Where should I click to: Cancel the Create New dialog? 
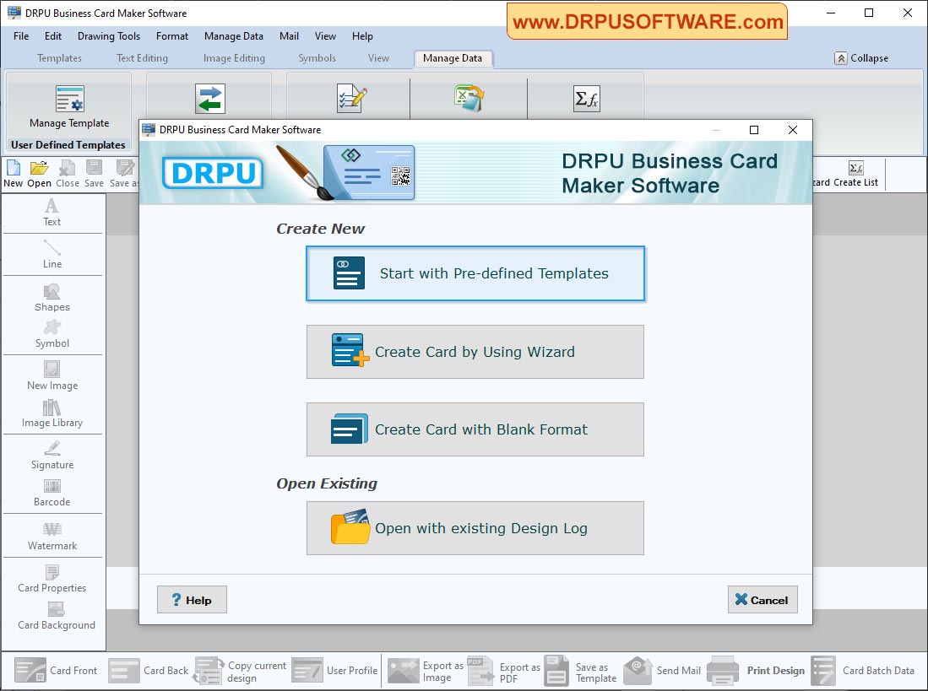(x=762, y=599)
